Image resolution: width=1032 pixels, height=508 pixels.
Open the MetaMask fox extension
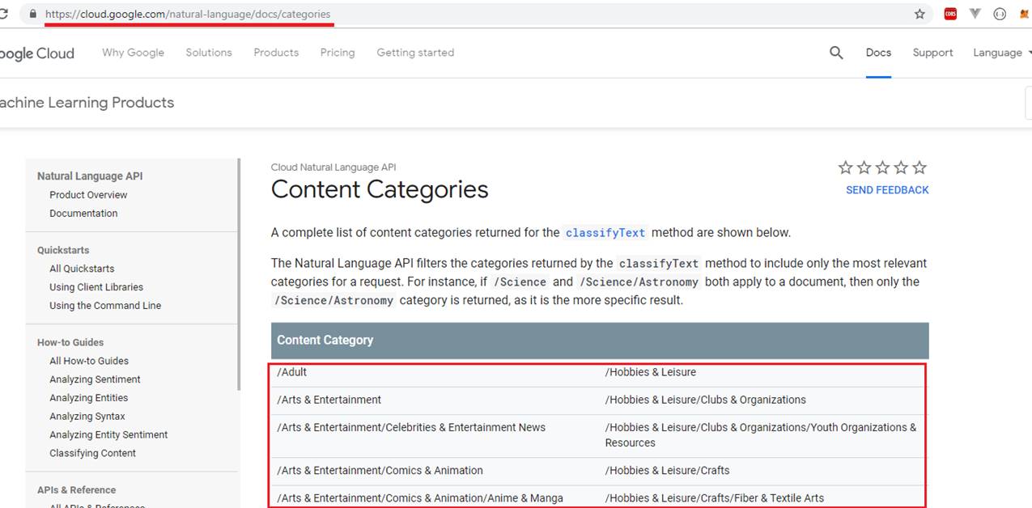[x=1025, y=14]
